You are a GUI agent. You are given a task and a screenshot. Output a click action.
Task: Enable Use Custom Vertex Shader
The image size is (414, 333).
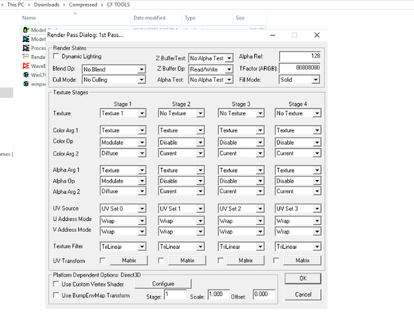pos(56,284)
